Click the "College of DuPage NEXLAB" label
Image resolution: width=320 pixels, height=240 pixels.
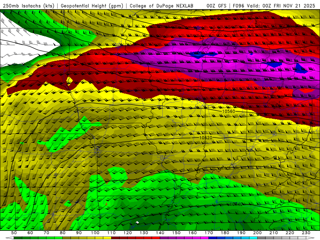point(162,6)
